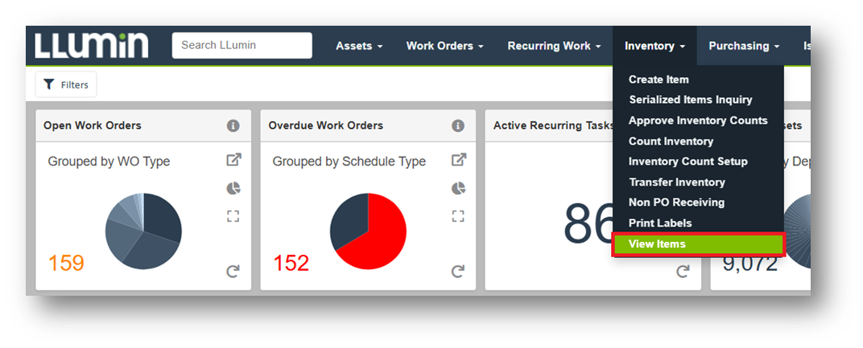Click the Search LLumin input field
This screenshot has height=348, width=863.
(242, 45)
